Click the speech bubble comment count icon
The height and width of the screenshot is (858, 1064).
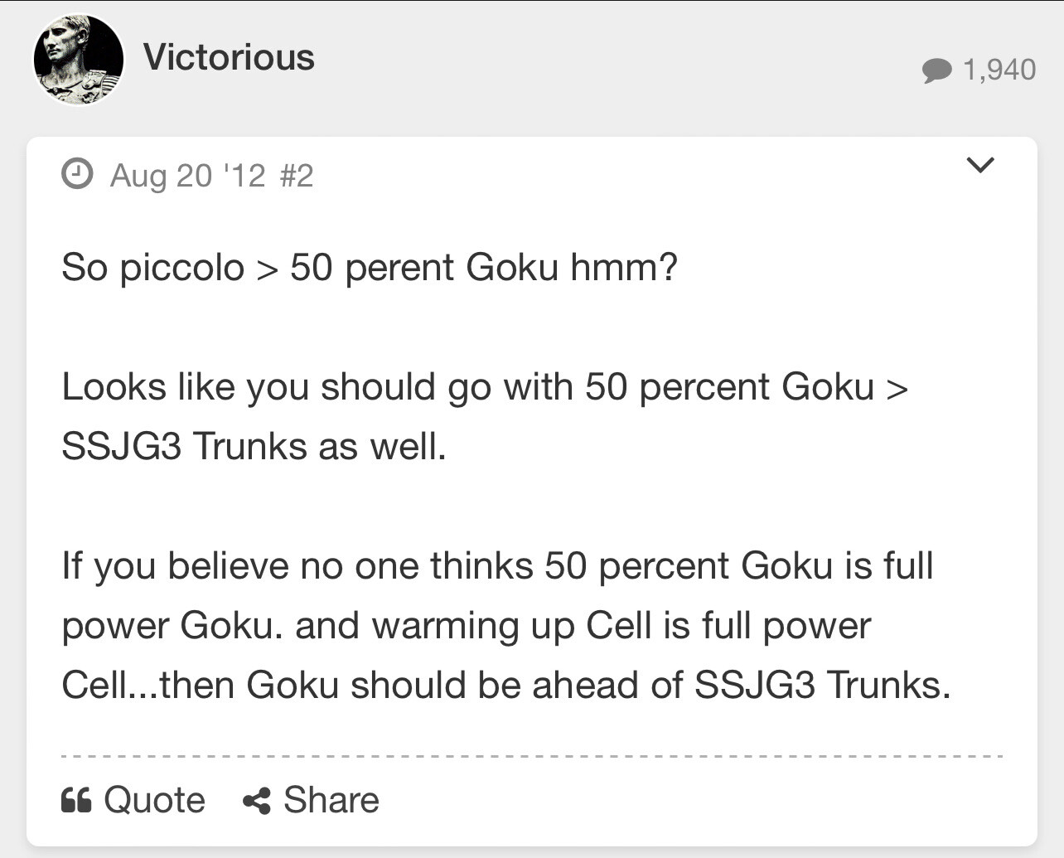click(x=937, y=70)
